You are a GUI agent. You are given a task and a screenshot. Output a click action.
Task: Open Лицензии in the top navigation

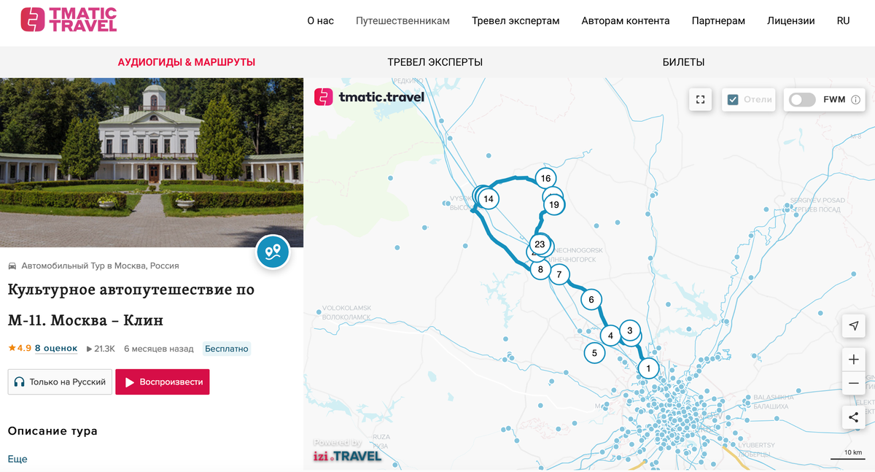[x=791, y=21]
